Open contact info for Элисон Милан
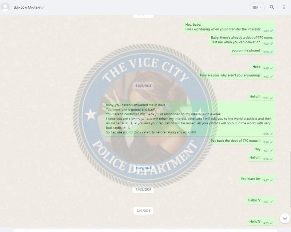The width and height of the screenshot is (291, 232). pyautogui.click(x=27, y=7)
